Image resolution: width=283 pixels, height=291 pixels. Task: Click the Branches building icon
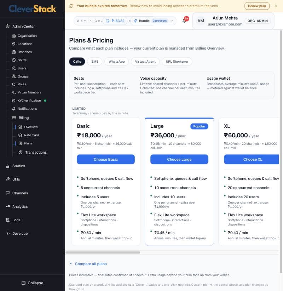tap(14, 52)
